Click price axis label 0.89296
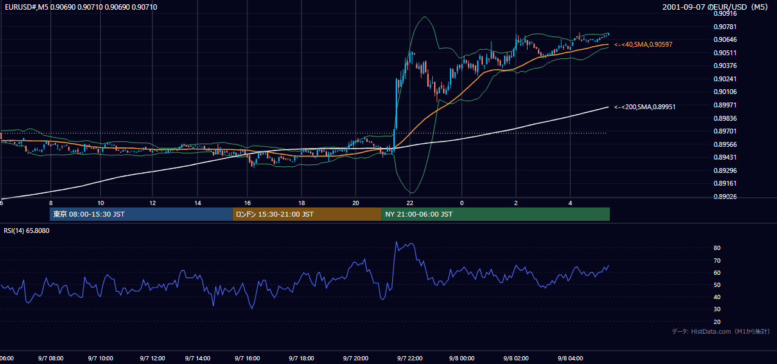The height and width of the screenshot is (364, 777). (724, 170)
